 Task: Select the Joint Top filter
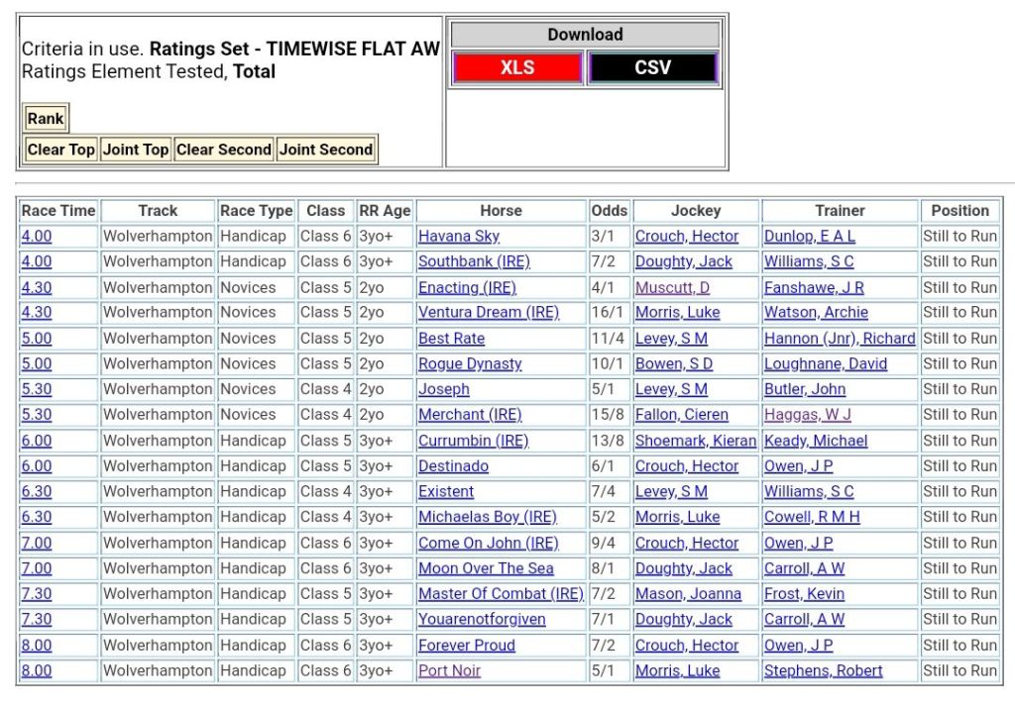[x=136, y=150]
